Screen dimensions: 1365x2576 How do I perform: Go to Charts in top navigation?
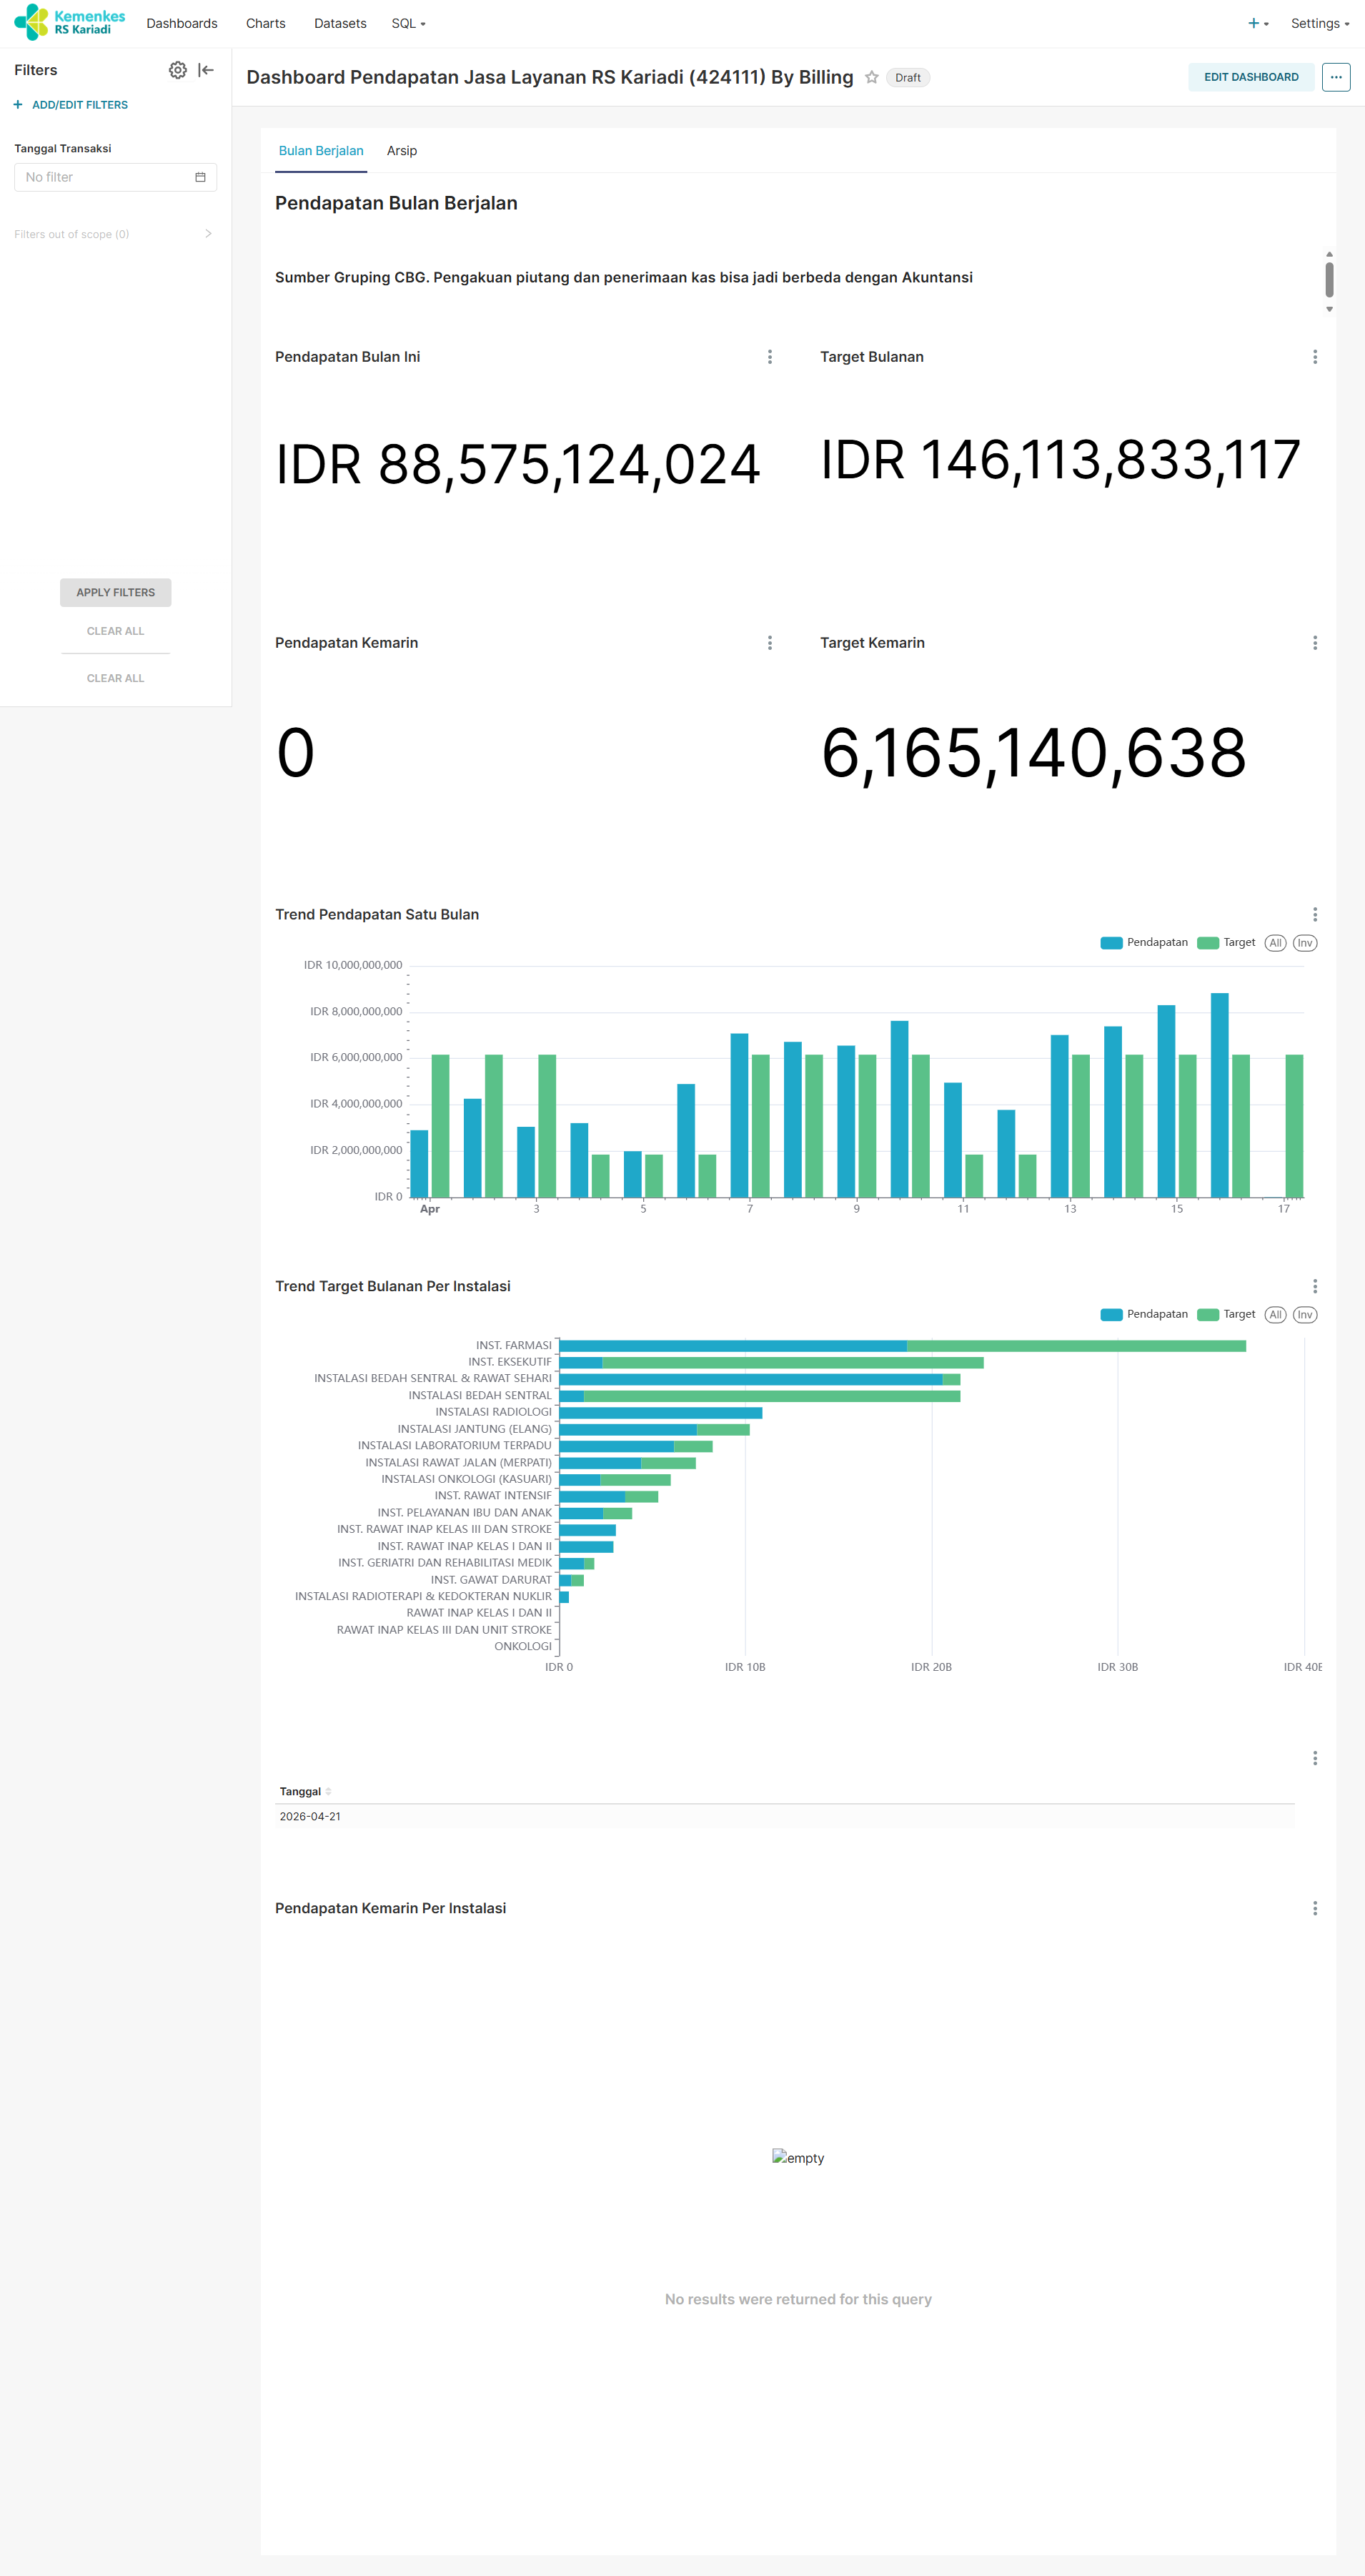[x=266, y=23]
